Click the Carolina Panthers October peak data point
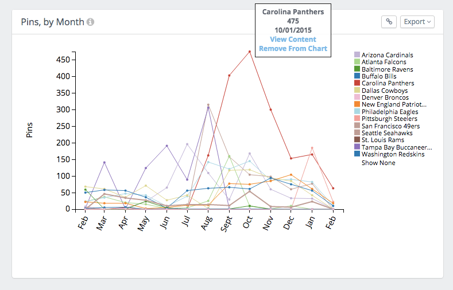The width and height of the screenshot is (453, 290). (250, 52)
